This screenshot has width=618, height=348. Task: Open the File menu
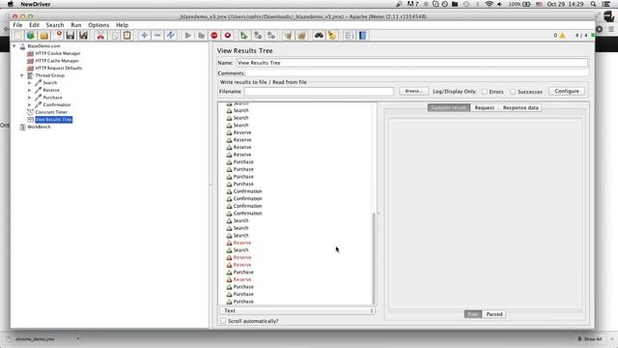(17, 25)
